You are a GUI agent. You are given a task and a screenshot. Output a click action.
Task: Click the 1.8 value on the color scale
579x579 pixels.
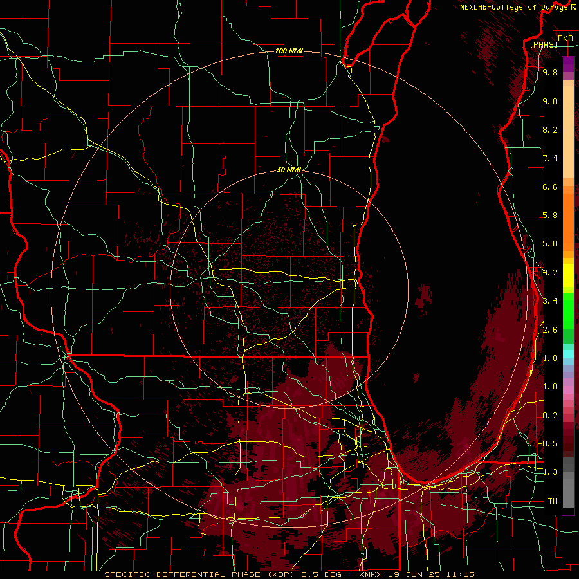click(550, 358)
